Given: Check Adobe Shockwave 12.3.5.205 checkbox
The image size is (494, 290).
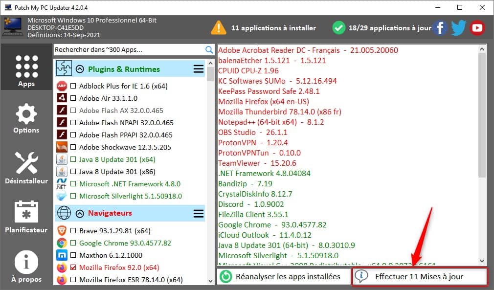Looking at the screenshot, I should (73, 147).
